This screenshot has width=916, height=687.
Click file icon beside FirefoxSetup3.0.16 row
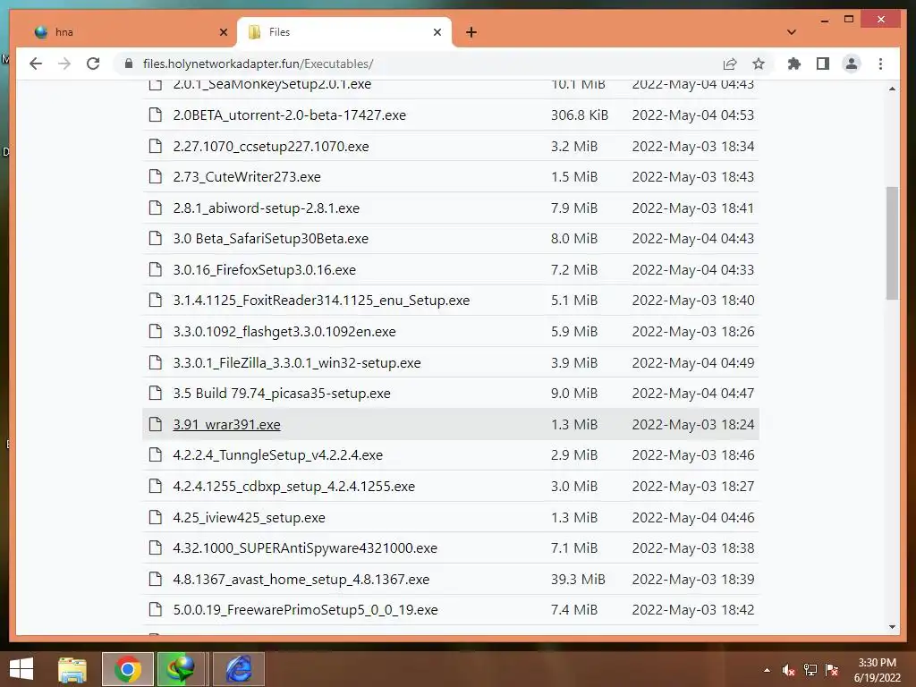click(x=156, y=269)
